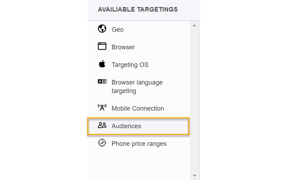
Task: Click the scrollbar down arrow
Action: pos(194,175)
